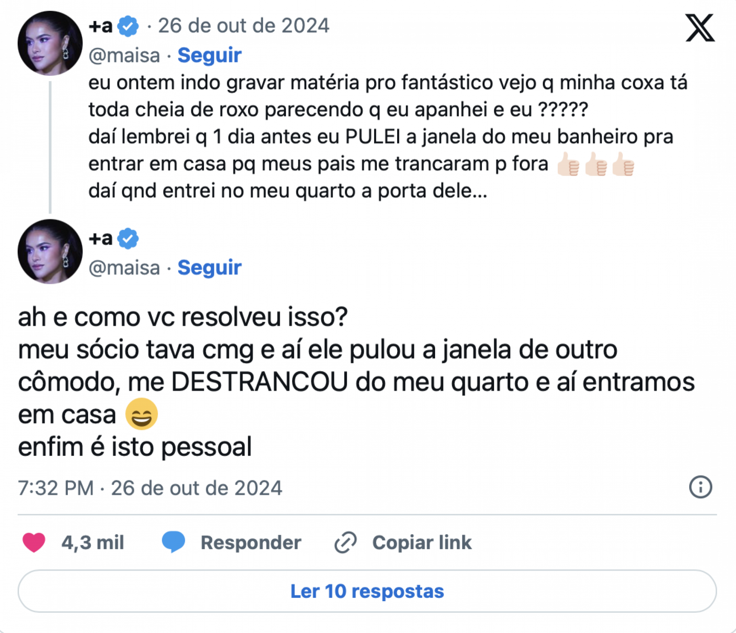Click Seguir on the second tweet
The height and width of the screenshot is (633, 736).
(209, 267)
